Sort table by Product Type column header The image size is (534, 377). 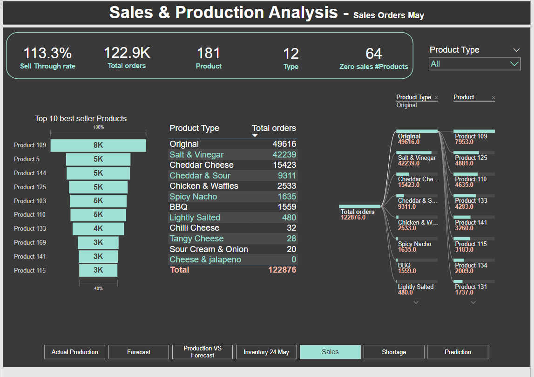click(194, 128)
